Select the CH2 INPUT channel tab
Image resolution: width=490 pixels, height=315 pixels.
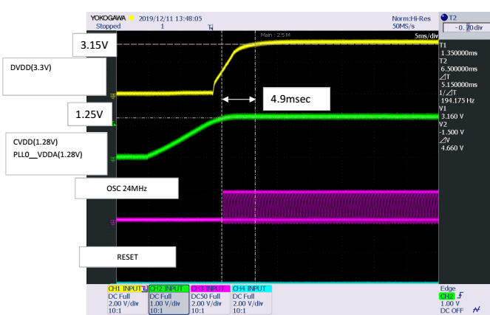click(169, 288)
